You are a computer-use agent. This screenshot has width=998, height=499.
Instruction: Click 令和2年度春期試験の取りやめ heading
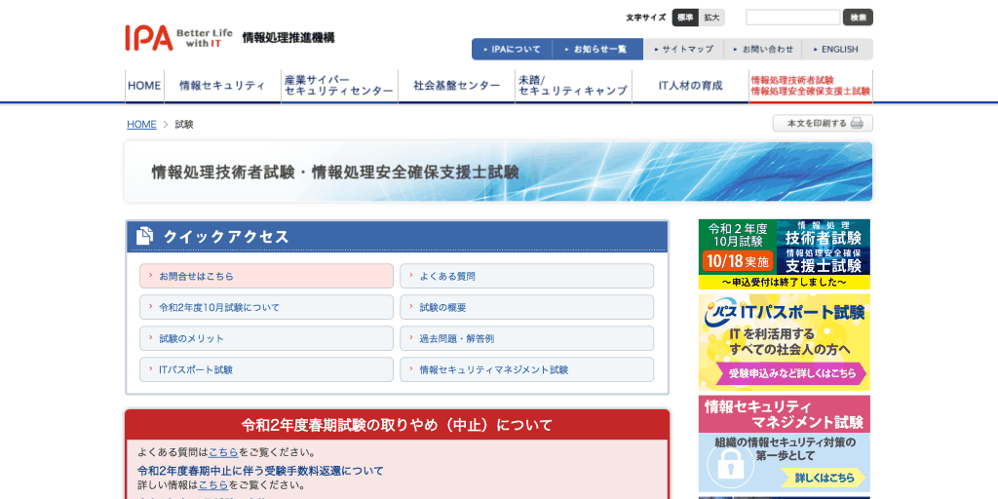398,425
